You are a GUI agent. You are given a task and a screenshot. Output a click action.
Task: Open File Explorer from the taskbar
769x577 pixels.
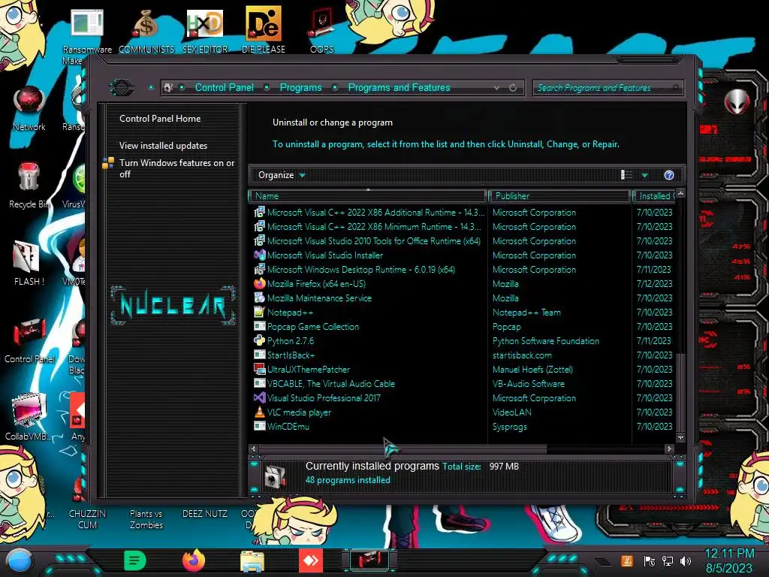(252, 560)
